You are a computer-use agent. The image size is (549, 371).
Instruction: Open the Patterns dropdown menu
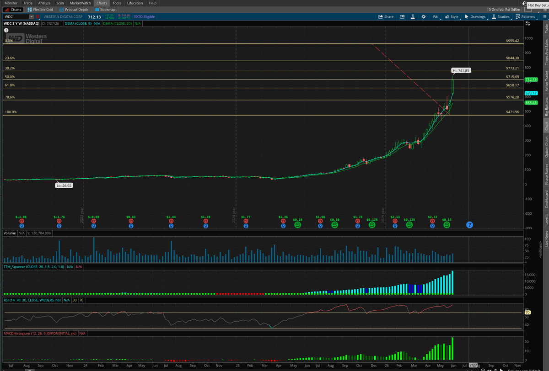click(x=525, y=16)
